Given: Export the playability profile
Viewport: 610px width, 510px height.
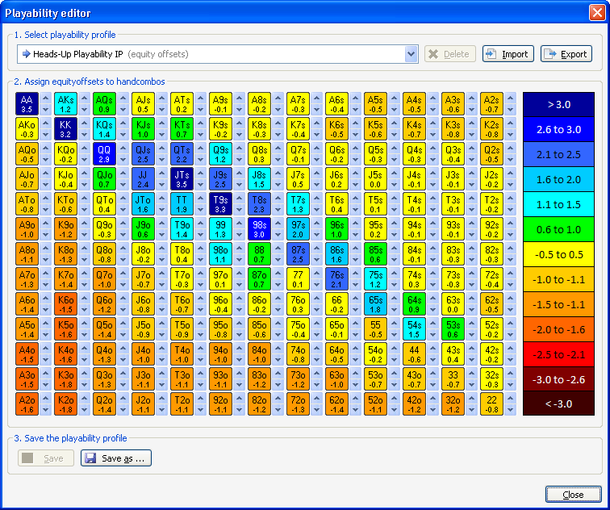Looking at the screenshot, I should 566,54.
